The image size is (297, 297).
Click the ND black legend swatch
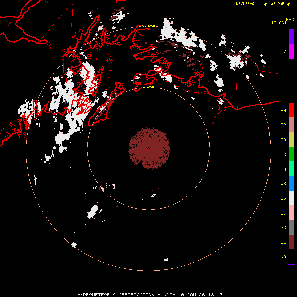291,257
